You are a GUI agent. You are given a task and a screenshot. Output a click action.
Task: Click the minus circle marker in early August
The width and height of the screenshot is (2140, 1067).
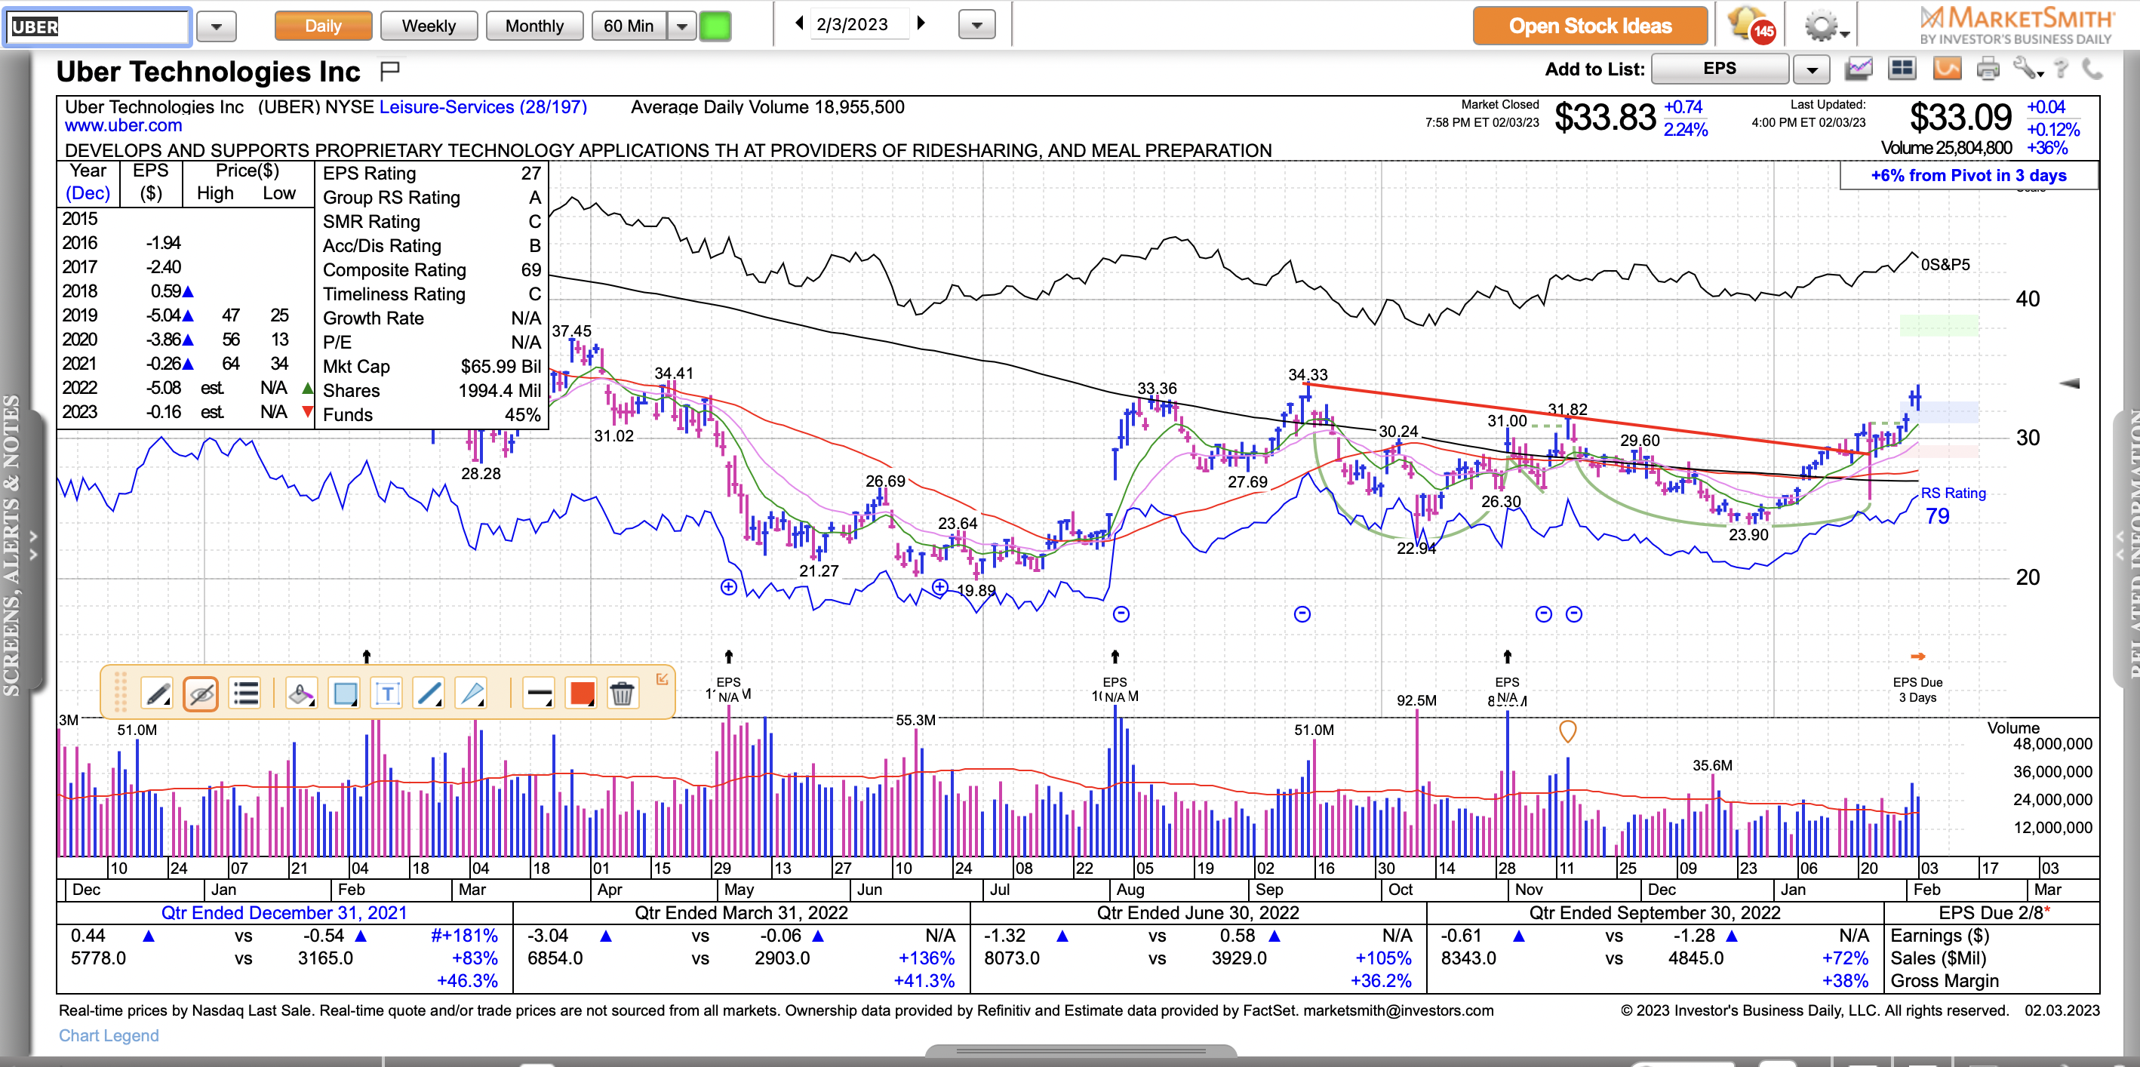[x=1121, y=614]
